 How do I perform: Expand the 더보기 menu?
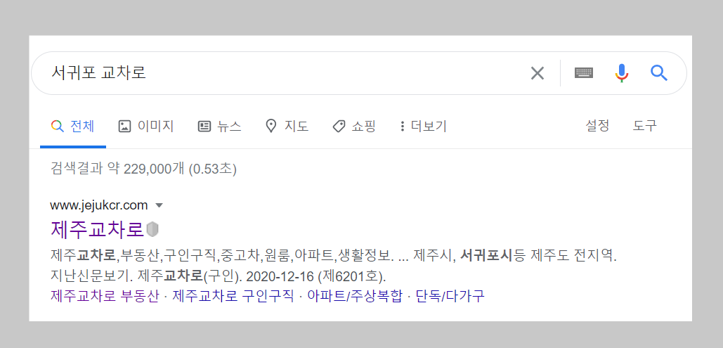click(x=423, y=126)
